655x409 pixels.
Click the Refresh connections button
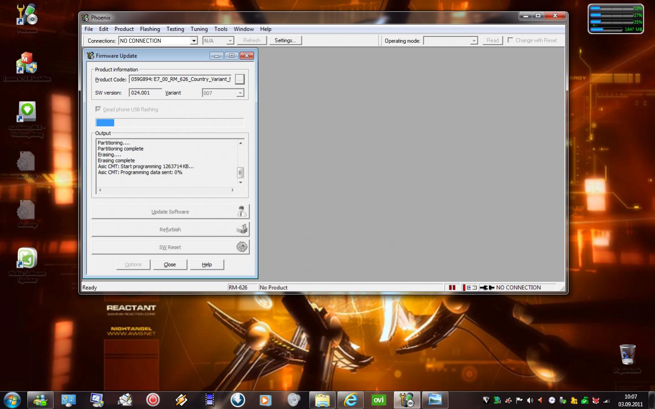252,40
